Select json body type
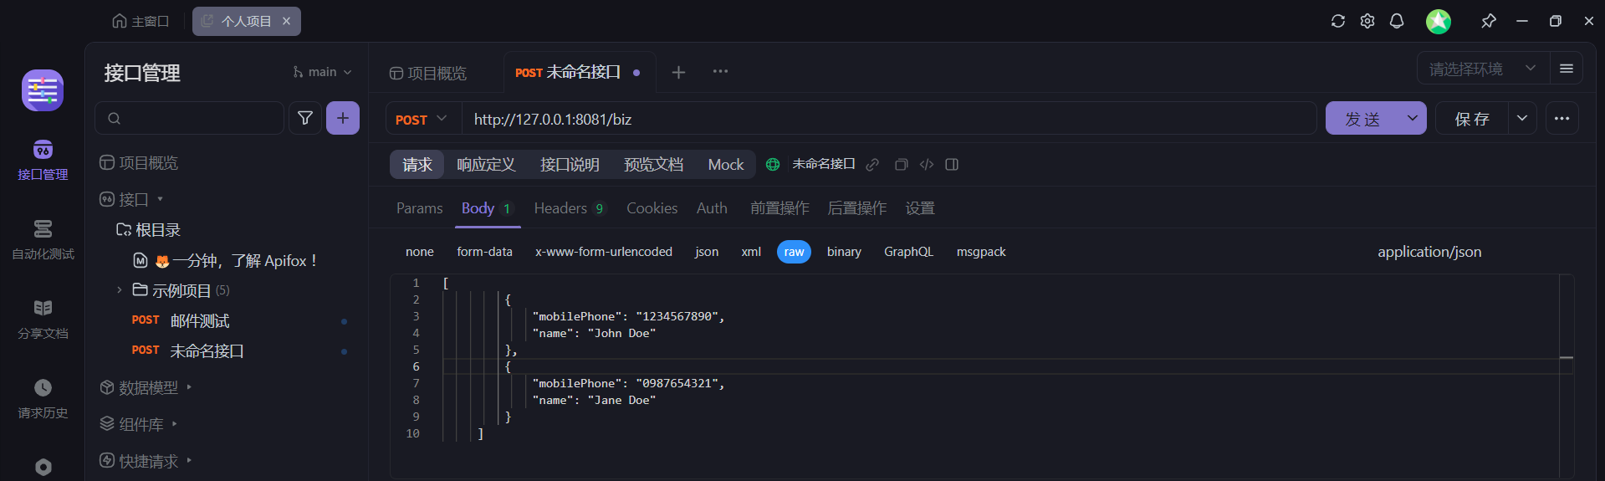1605x481 pixels. (707, 252)
